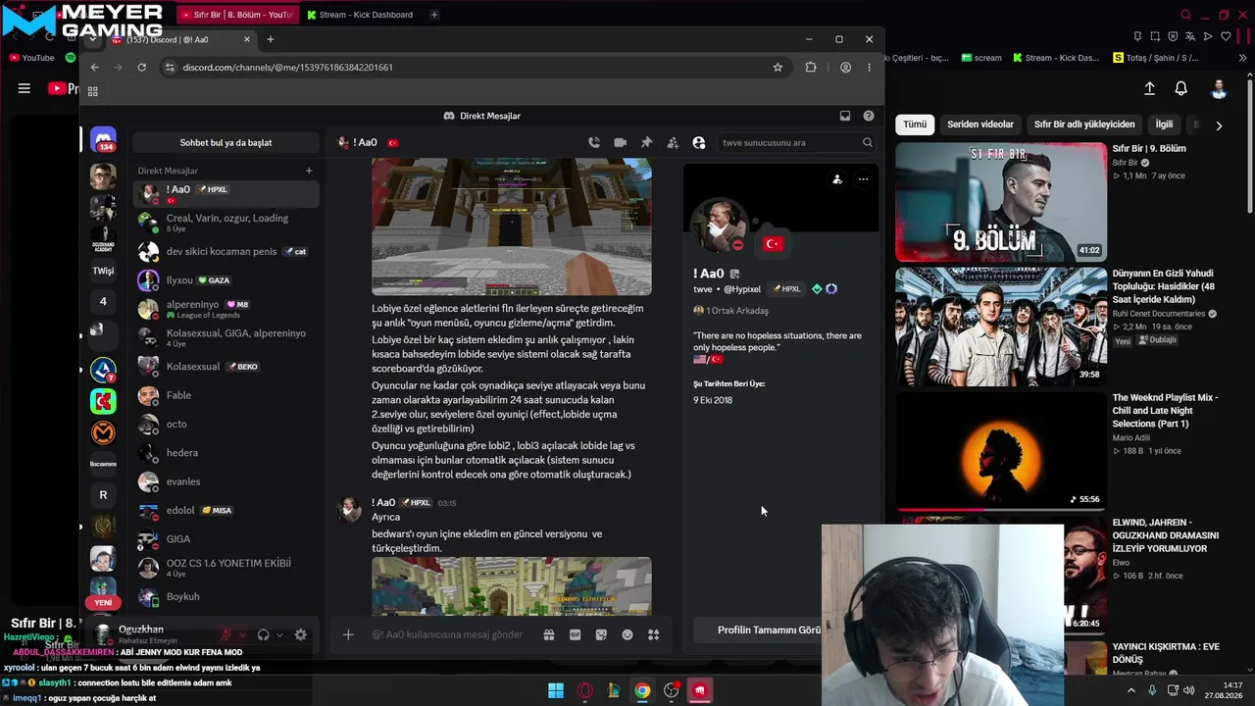This screenshot has width=1255, height=706.
Task: Open Discord user settings gear
Action: click(301, 634)
